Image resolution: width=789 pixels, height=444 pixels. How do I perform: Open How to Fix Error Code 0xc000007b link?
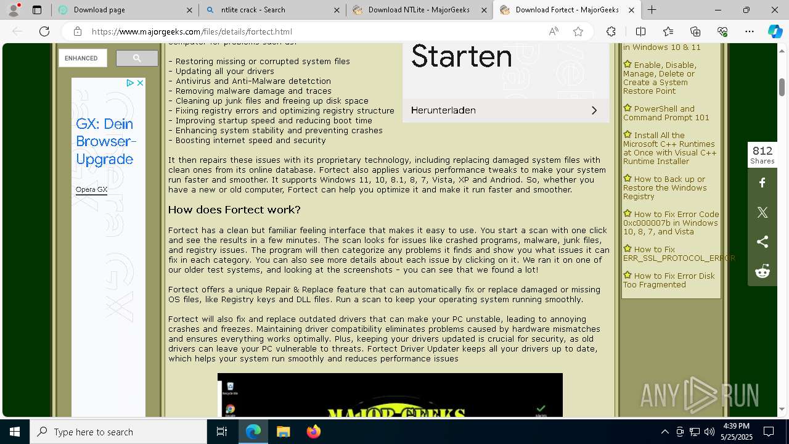tap(671, 223)
